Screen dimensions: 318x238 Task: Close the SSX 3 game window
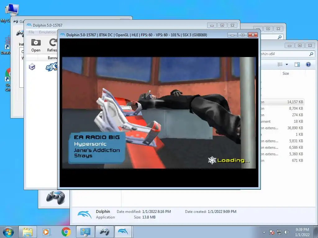click(x=253, y=35)
